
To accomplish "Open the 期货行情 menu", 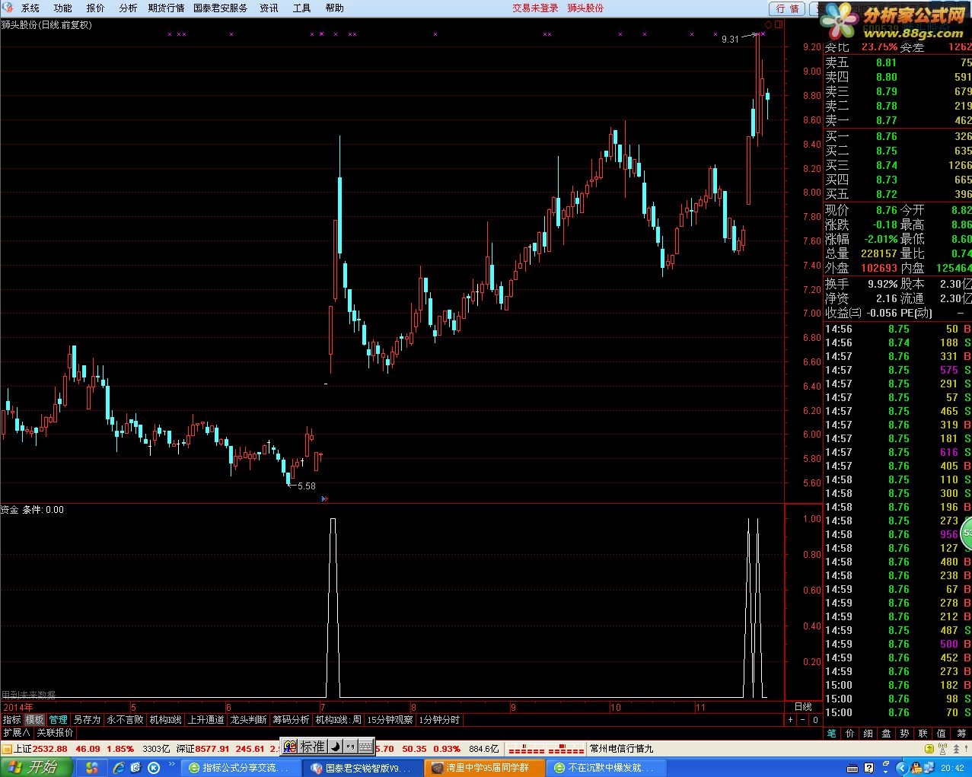I will tap(166, 8).
